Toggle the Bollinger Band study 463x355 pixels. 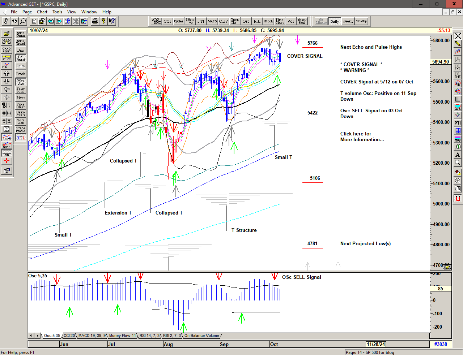tap(21, 58)
